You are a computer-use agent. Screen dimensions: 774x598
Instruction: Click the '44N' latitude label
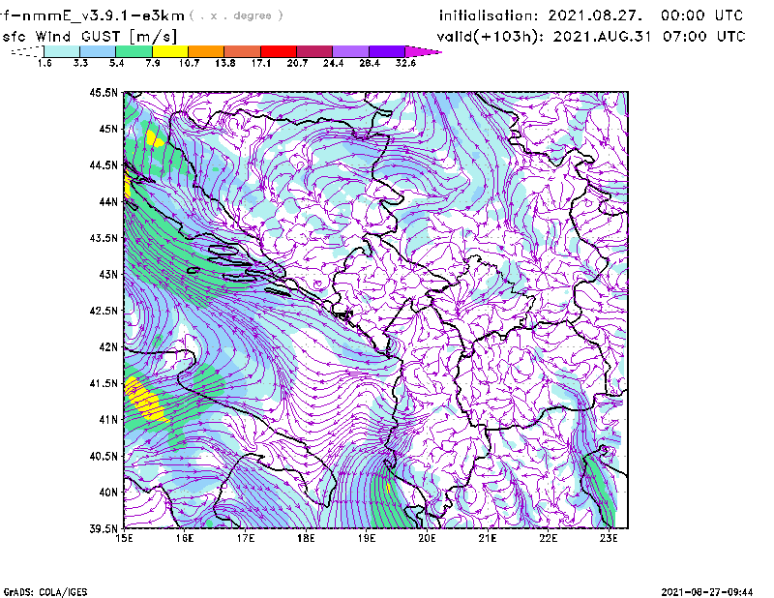108,201
